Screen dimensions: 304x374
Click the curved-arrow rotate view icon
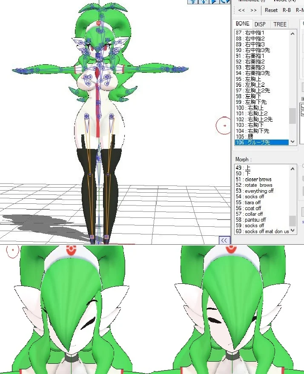pos(225,2)
